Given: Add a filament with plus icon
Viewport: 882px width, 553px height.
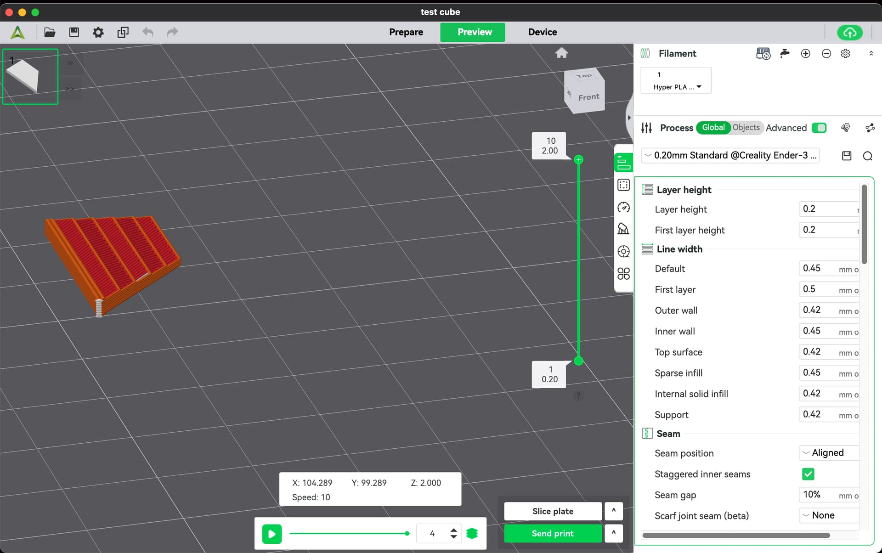Looking at the screenshot, I should point(805,54).
